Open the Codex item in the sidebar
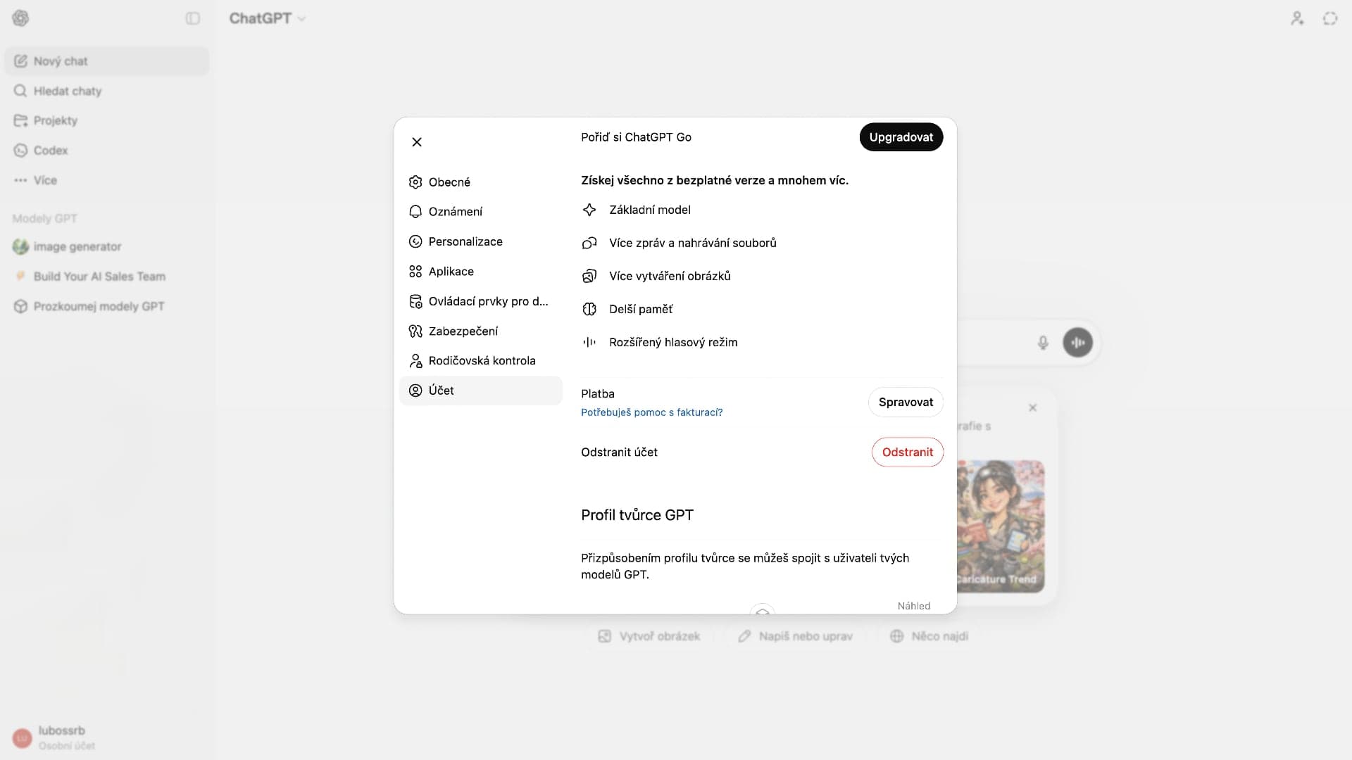This screenshot has width=1352, height=760. point(51,151)
